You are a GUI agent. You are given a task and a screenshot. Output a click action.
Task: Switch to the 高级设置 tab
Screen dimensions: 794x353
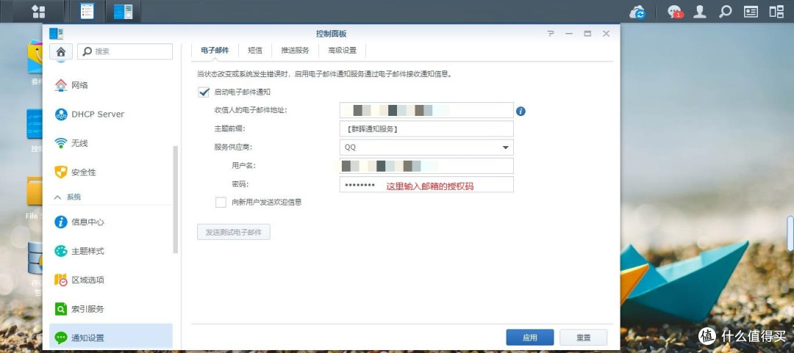click(x=343, y=51)
